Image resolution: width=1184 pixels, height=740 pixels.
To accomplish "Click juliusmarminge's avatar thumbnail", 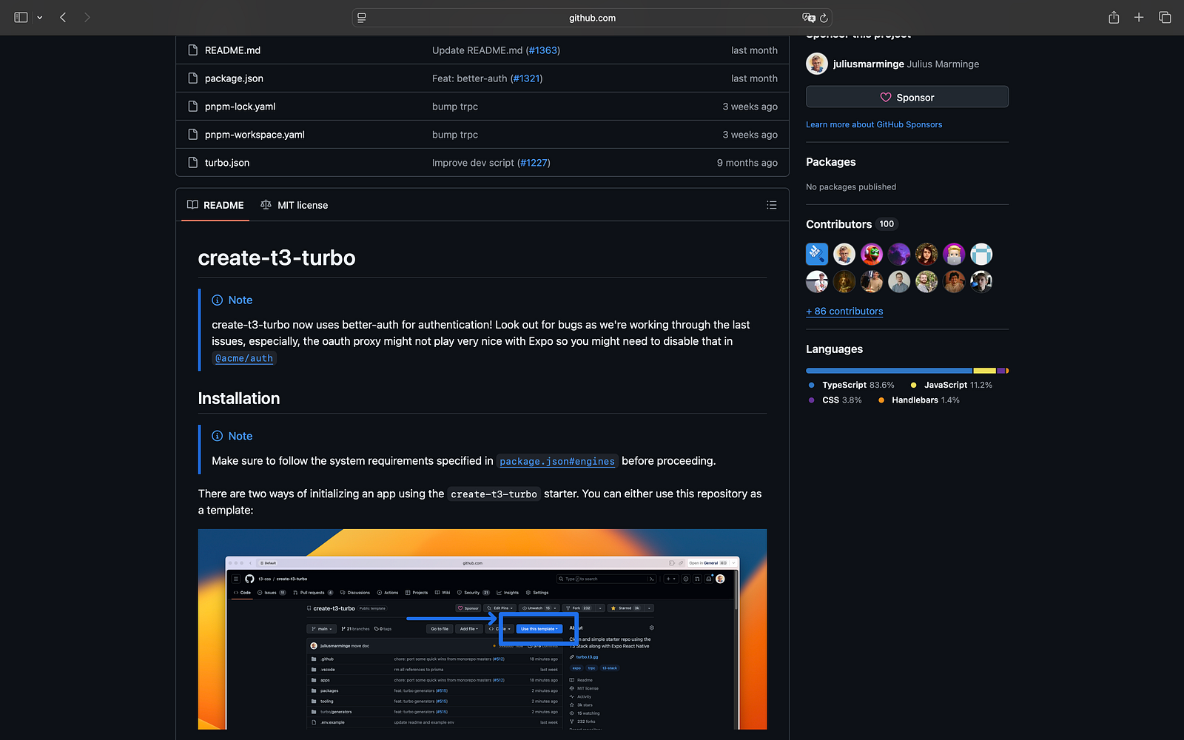I will pos(816,64).
